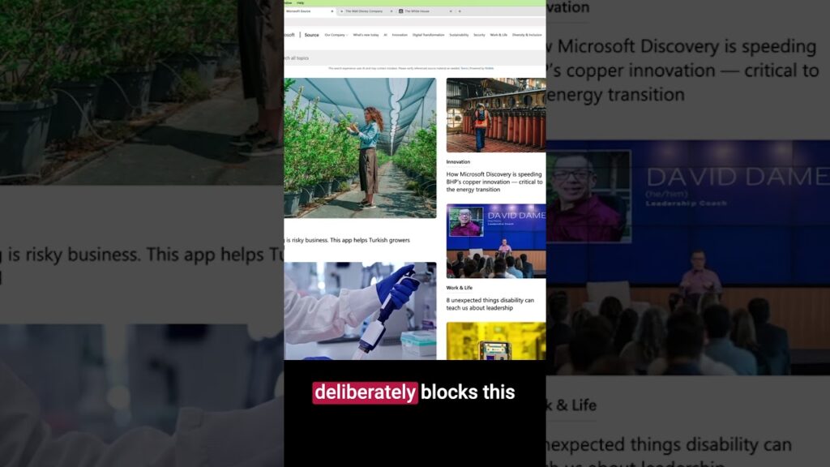Switch to The Walt Disney Company tab
Screen dimensions: 830x467
point(366,11)
